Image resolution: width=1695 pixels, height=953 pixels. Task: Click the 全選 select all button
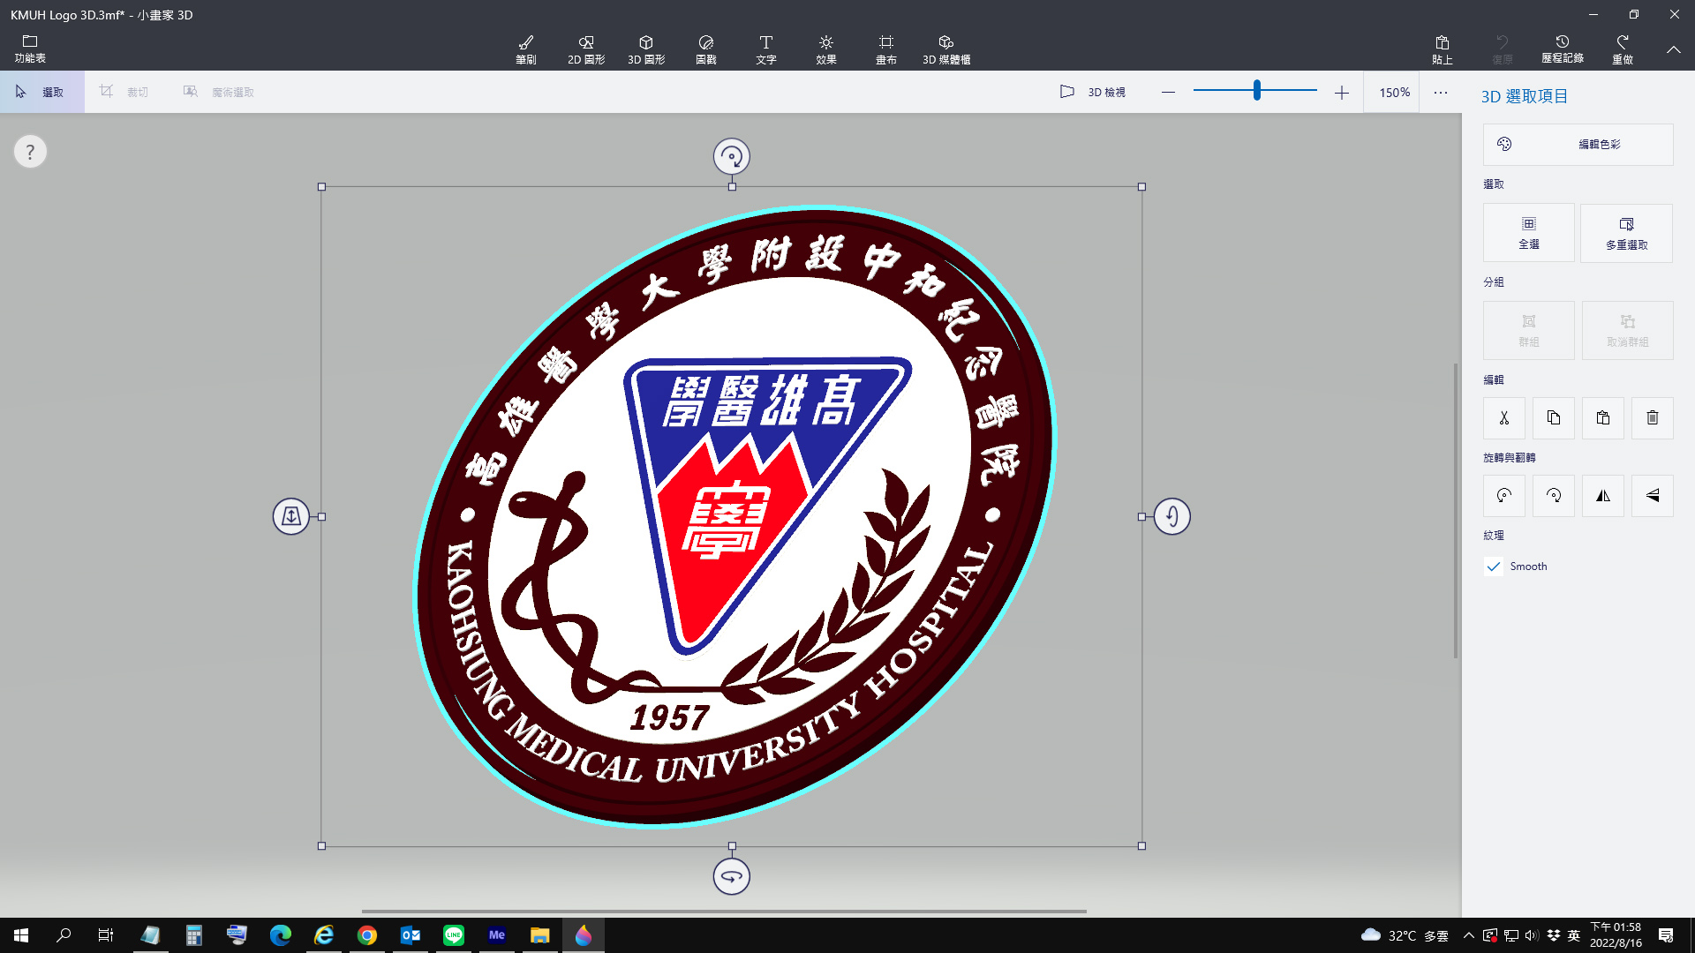(1529, 233)
